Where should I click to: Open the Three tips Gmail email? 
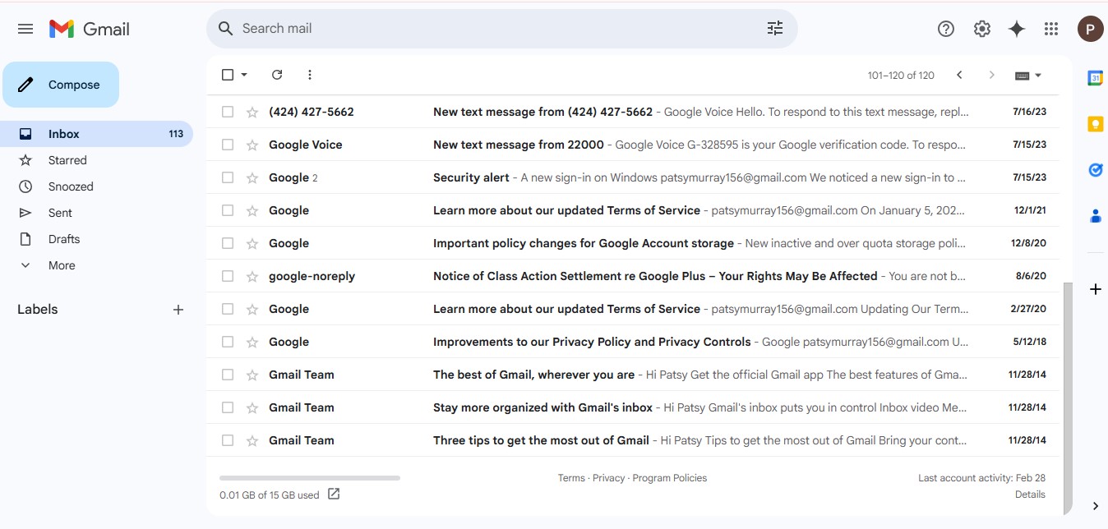[x=633, y=440]
